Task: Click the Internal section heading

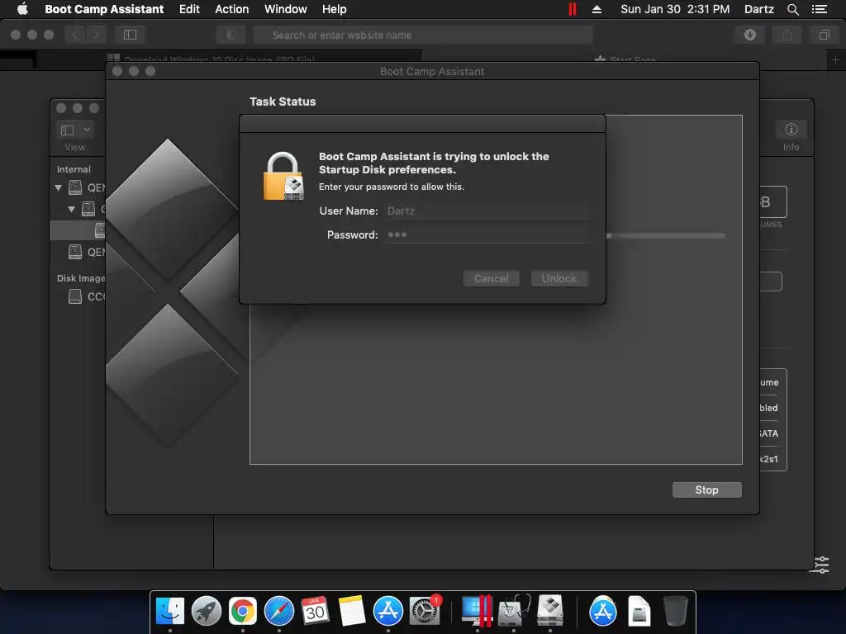Action: (x=74, y=169)
